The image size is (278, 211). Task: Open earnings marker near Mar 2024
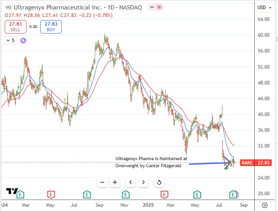[x=20, y=194]
